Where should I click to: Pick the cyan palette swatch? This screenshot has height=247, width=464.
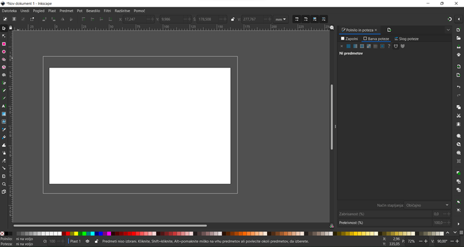(x=92, y=234)
